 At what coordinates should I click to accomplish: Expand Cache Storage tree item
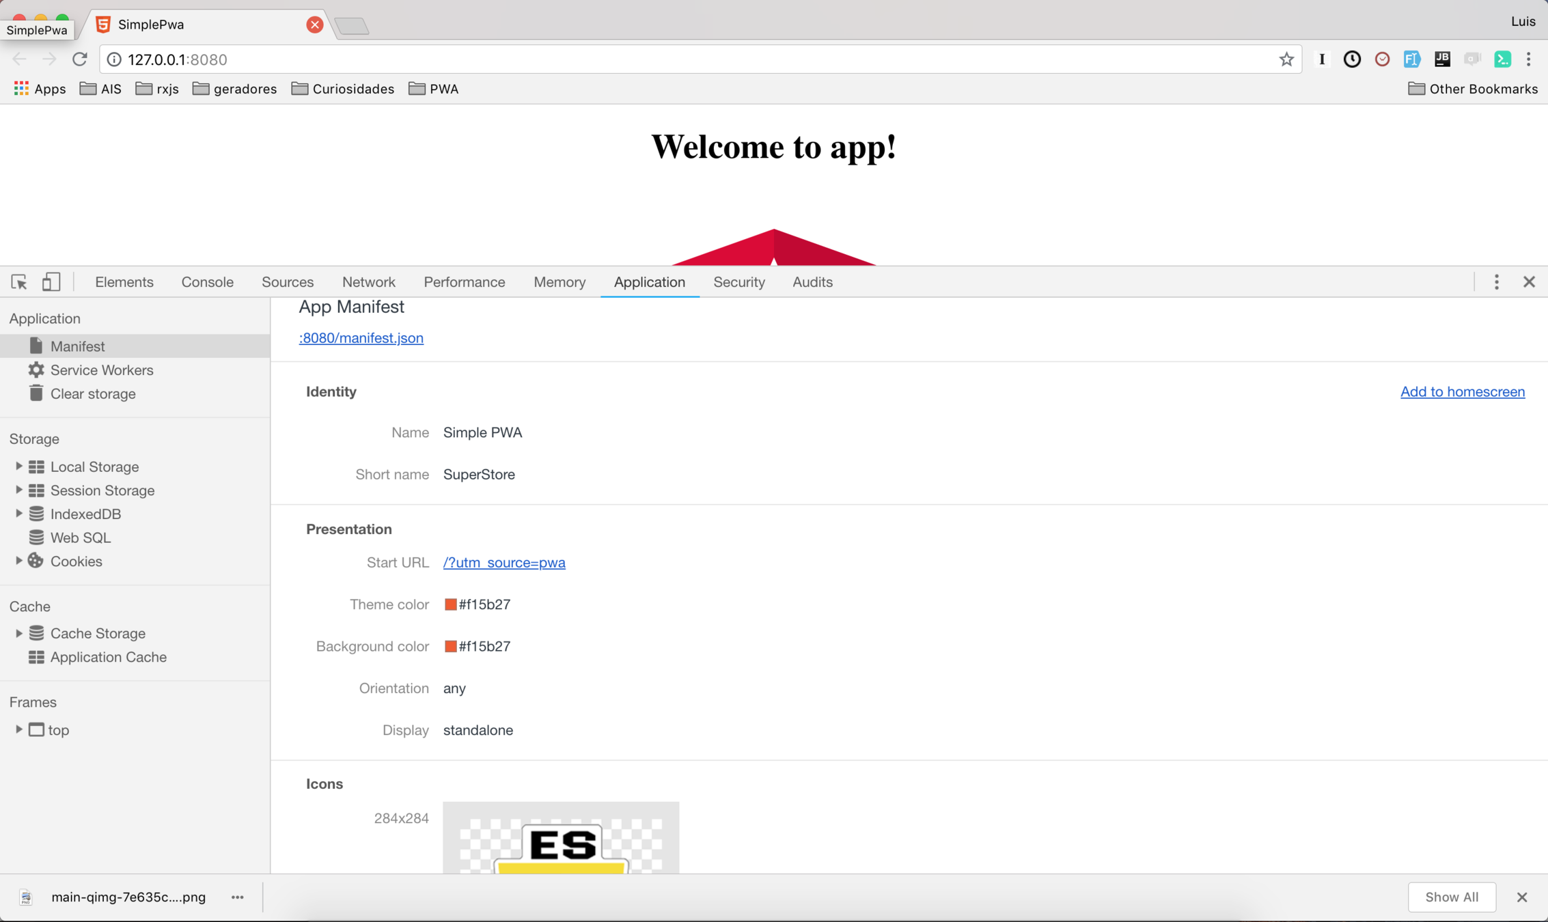18,633
